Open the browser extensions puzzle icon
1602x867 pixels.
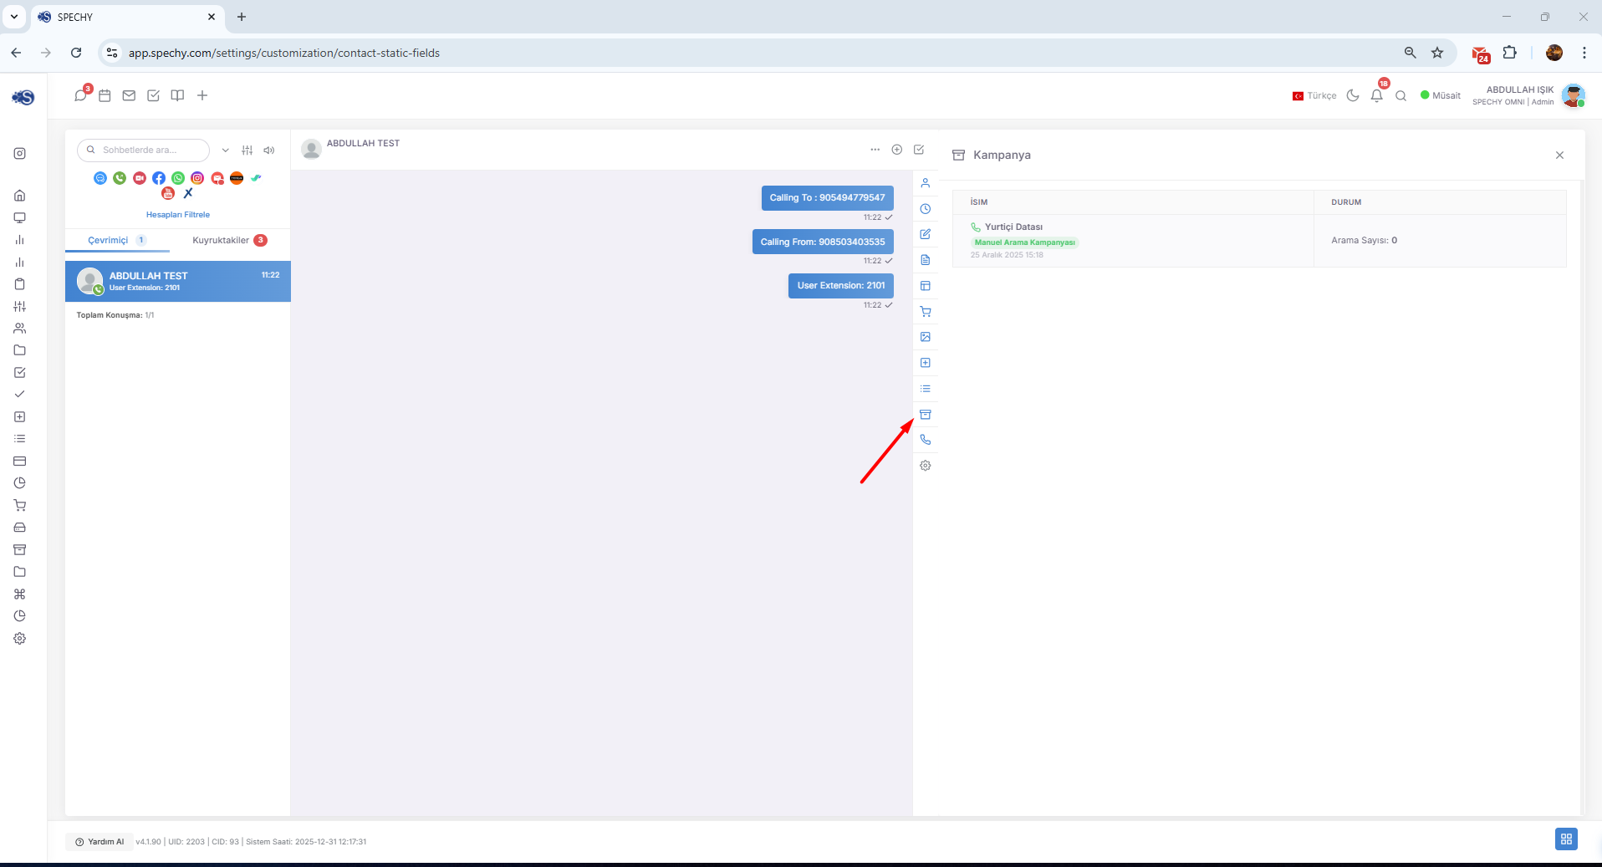pyautogui.click(x=1509, y=53)
